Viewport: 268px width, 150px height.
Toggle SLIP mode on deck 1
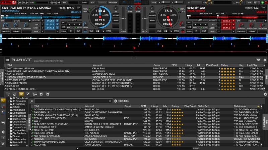[x=88, y=12]
